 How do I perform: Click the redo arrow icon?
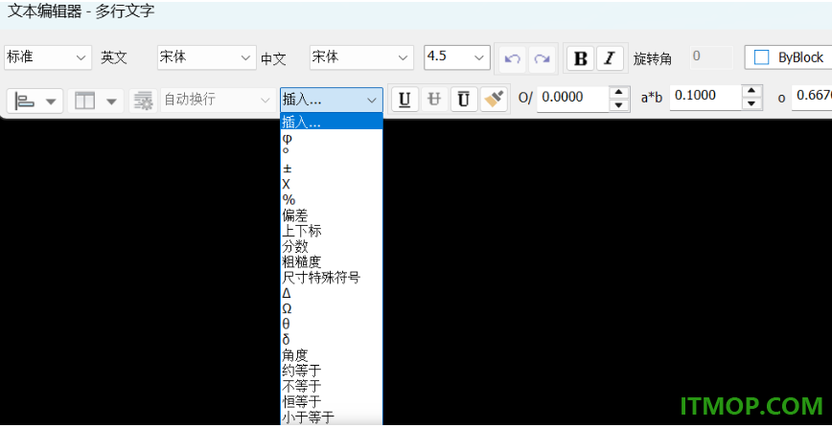[x=542, y=58]
